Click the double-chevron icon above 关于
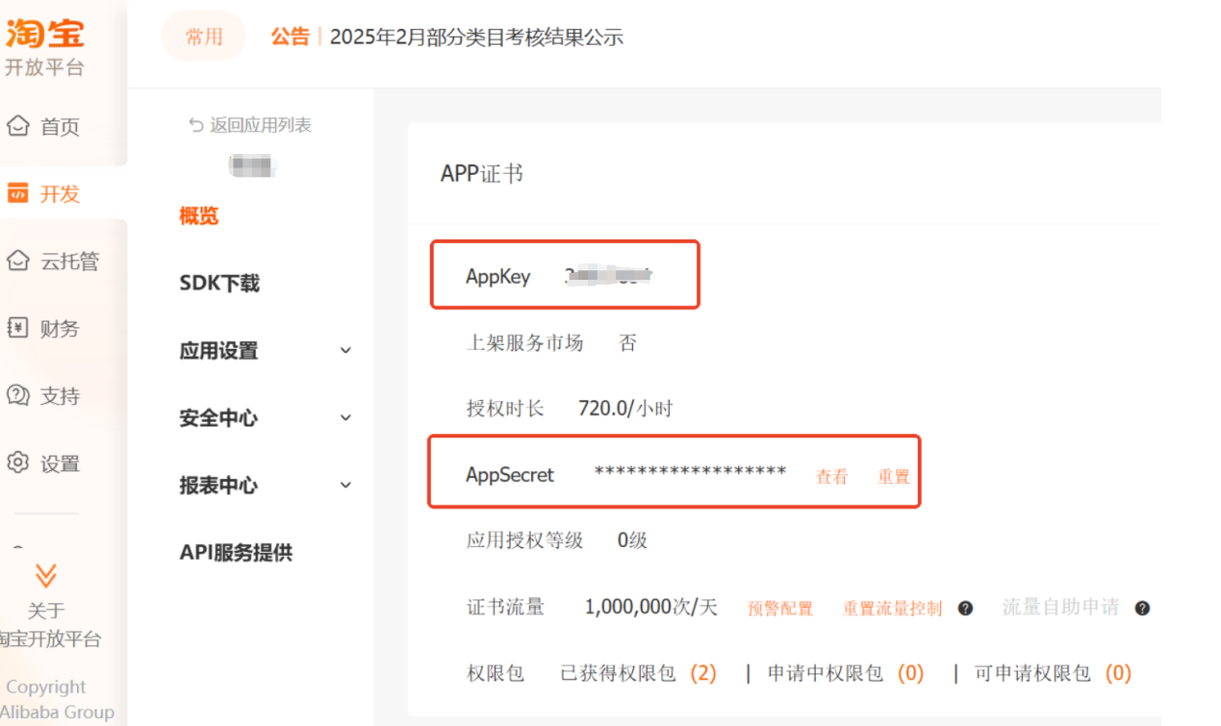The image size is (1221, 726). click(45, 576)
